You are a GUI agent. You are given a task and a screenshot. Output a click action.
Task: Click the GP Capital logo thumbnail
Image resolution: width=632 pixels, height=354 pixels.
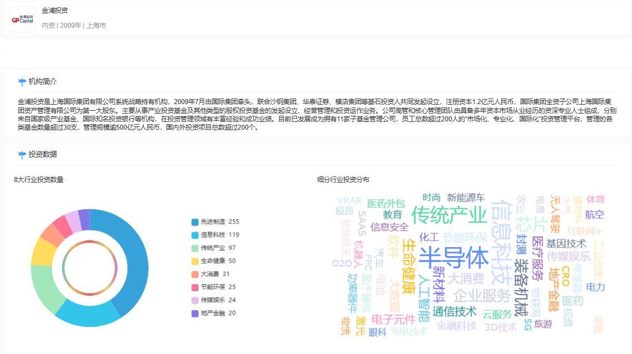23,19
